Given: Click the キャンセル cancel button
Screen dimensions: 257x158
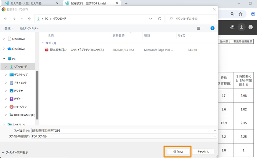Looking at the screenshot, I should 203,152.
